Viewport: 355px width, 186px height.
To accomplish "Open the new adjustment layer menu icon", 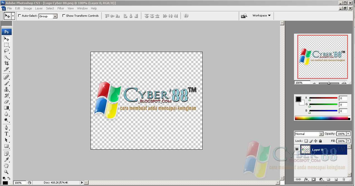I will point(321,179).
